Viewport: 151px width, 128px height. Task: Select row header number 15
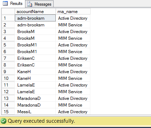point(8,111)
